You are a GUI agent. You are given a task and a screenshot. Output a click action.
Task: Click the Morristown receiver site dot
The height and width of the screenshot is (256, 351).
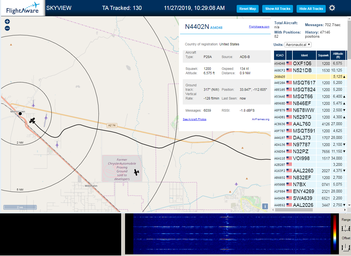pos(20,114)
